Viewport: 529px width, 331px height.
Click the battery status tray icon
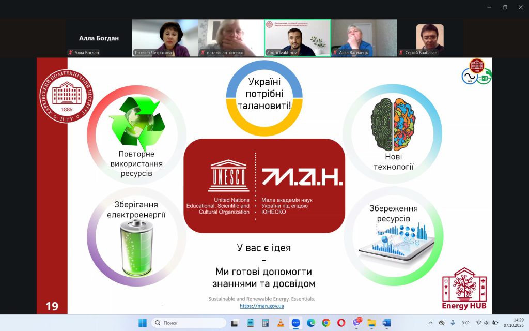click(495, 323)
